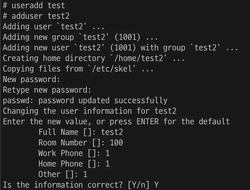The height and width of the screenshot is (190, 250).
Task: Click the text 'with group' in output
Action: pos(163,48)
